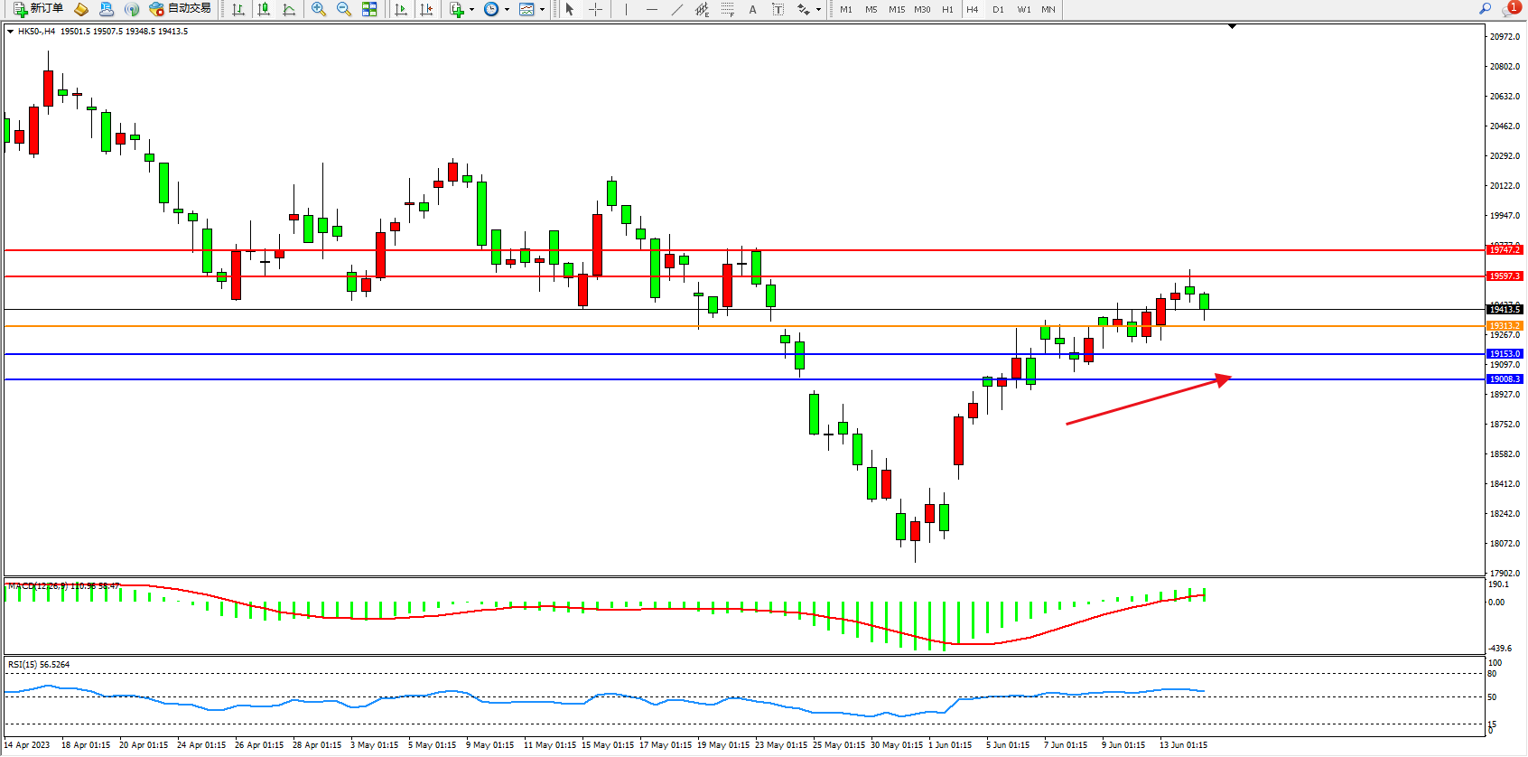
Task: Pick the Fibonacci retracement tool
Action: 727,9
